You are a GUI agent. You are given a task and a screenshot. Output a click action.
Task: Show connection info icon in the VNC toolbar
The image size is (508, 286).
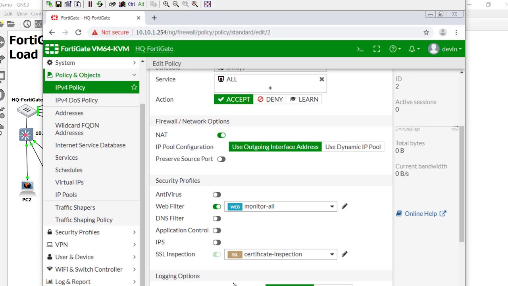coord(77,4)
